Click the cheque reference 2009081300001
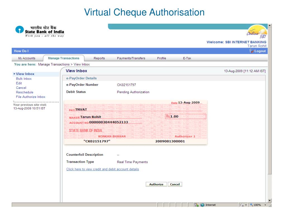Viewport: 286px width, 214px height. (170, 141)
